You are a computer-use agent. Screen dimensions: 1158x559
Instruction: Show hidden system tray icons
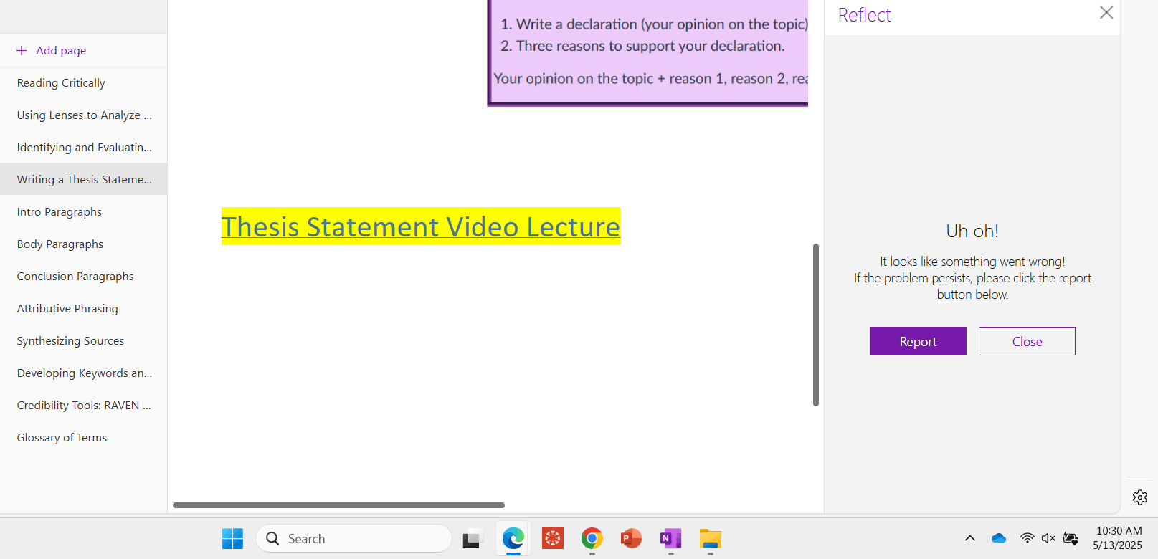970,538
